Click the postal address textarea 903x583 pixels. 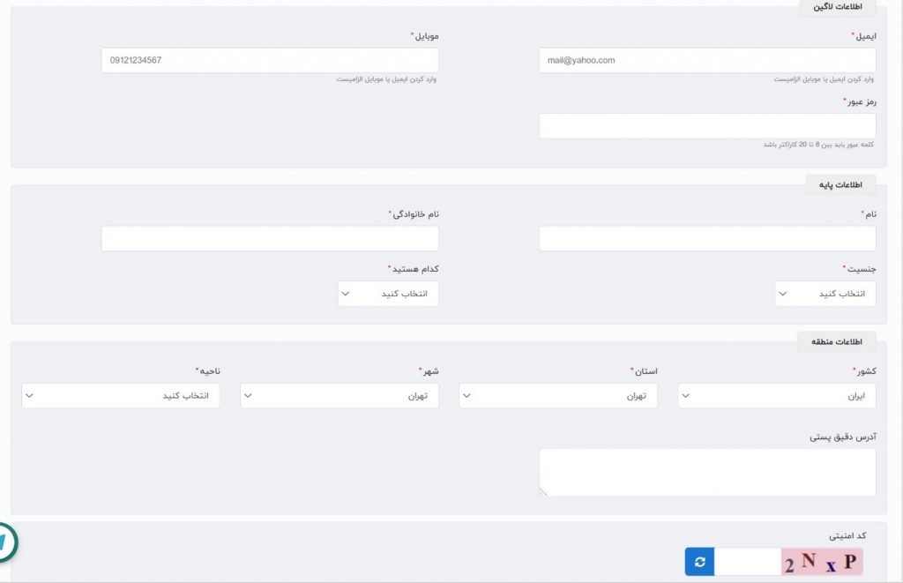click(x=707, y=473)
